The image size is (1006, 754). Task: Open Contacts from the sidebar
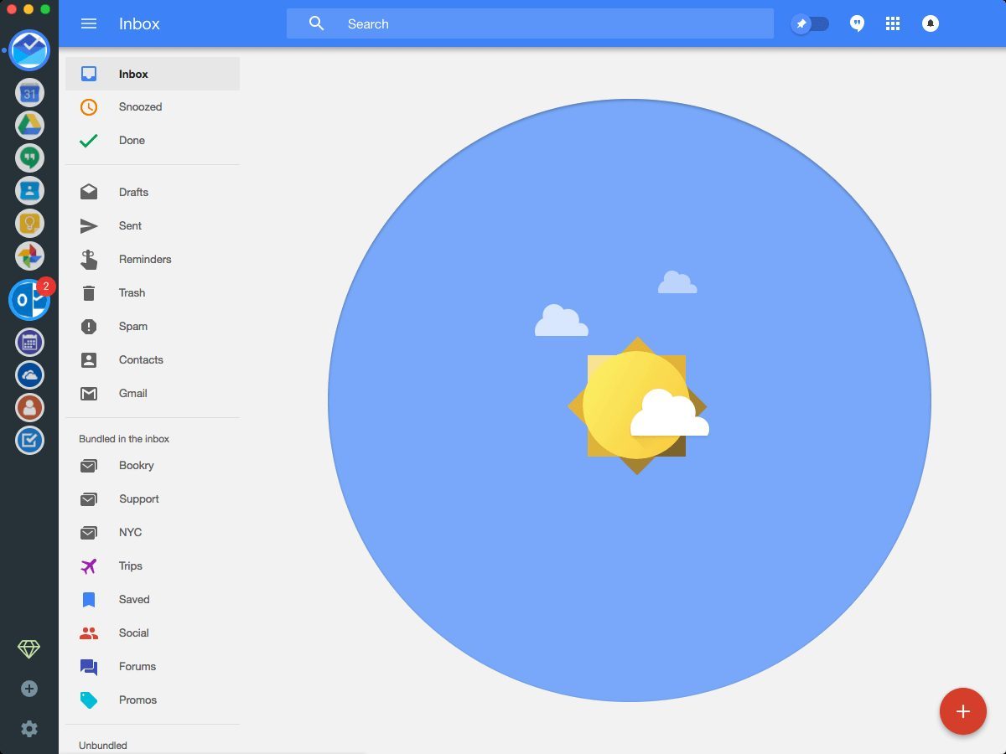point(153,360)
